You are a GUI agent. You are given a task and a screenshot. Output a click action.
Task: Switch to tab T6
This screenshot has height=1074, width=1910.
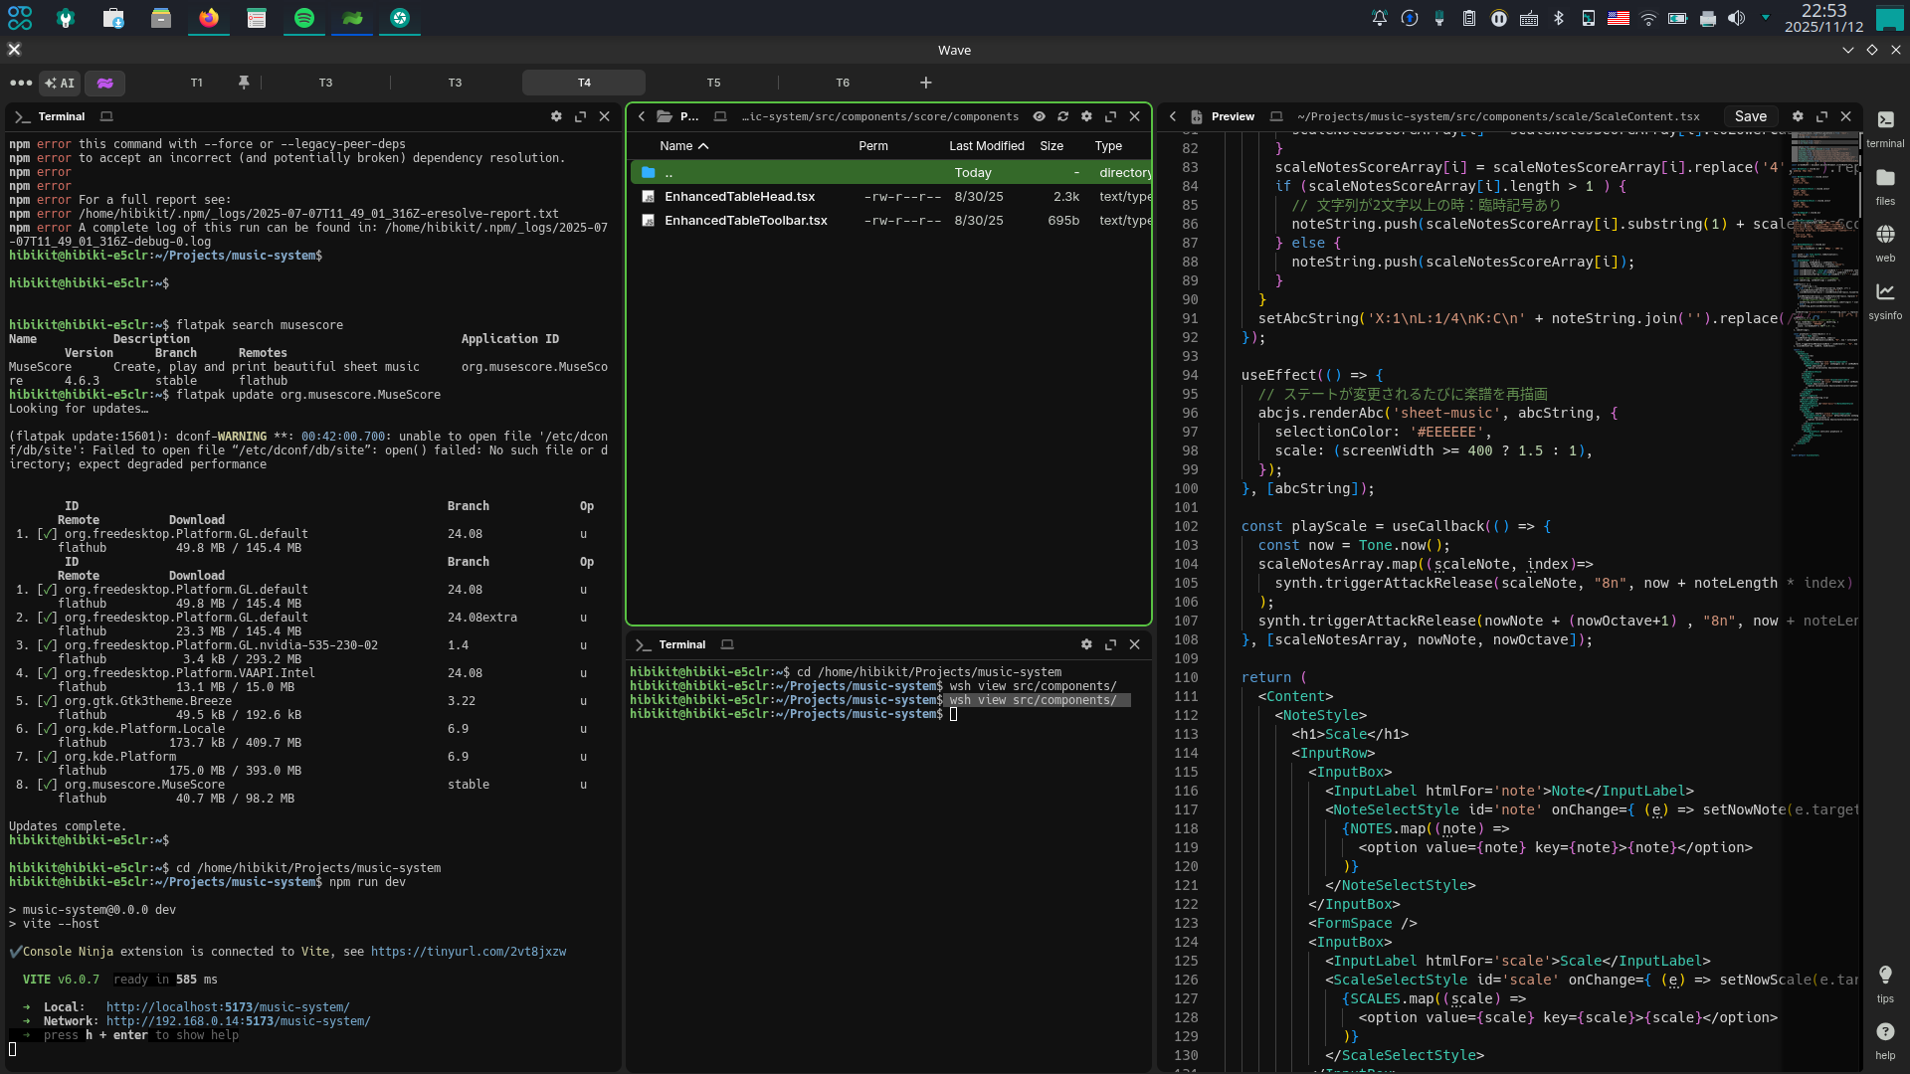(x=843, y=83)
